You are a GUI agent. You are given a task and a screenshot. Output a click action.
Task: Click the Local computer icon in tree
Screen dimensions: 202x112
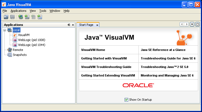(x=10, y=30)
